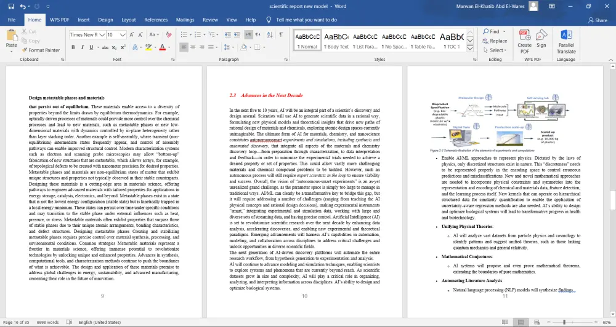Toggle Bold formatting

[x=73, y=47]
